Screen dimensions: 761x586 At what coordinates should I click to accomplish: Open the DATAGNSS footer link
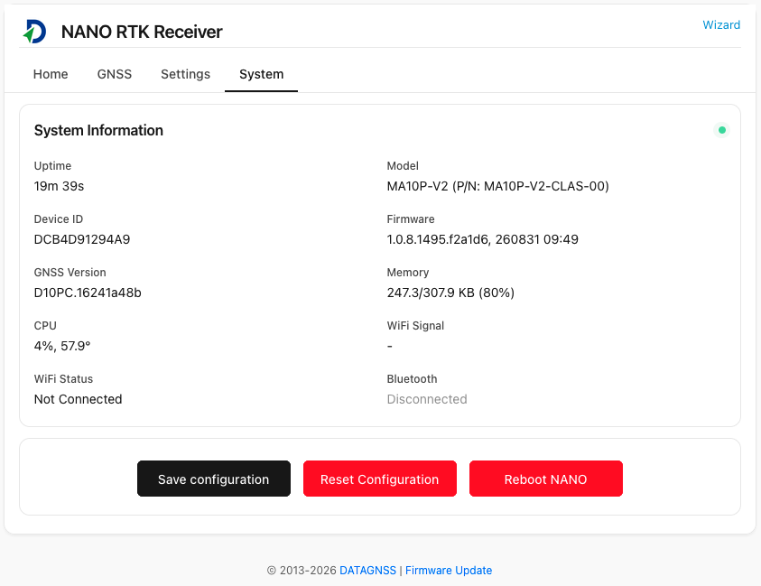[367, 570]
